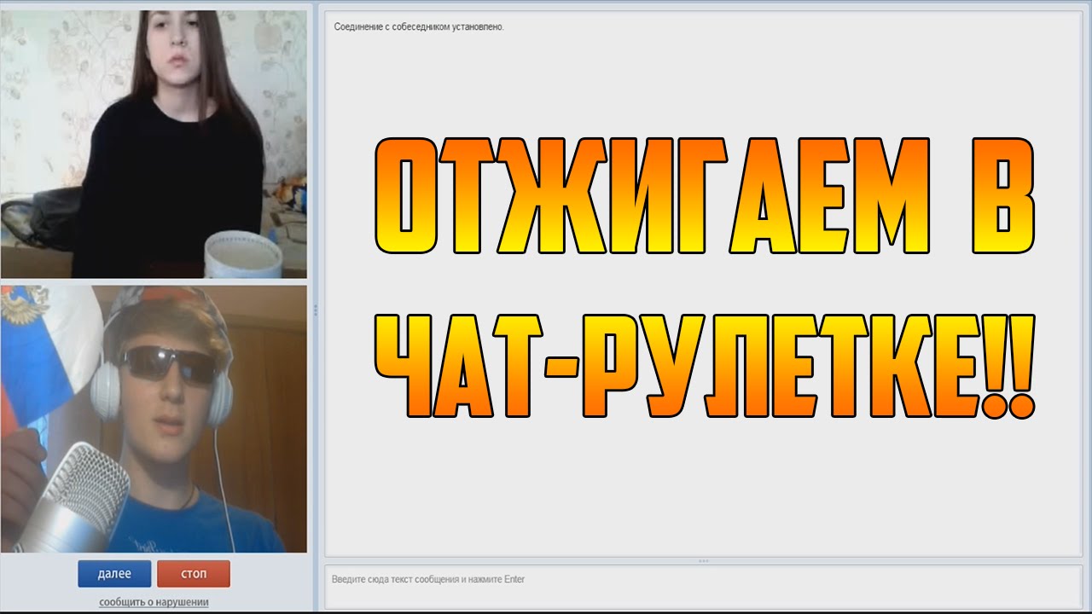Click the blue "далее" button
Screen dimensions: 1092x614
tap(114, 574)
